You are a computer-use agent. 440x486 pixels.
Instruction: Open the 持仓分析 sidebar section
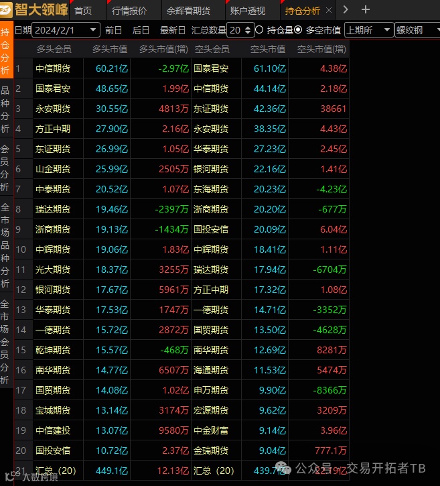(5, 51)
